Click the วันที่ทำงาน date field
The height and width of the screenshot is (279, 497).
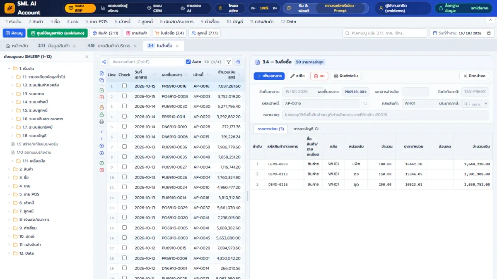(462, 33)
